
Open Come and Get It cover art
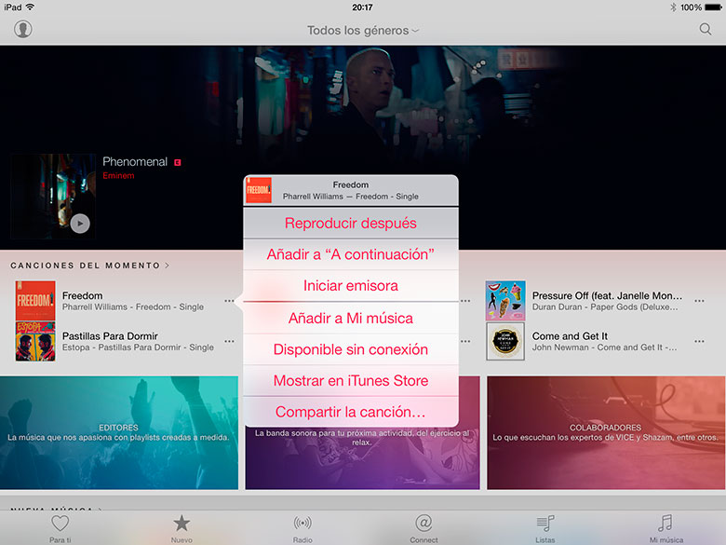pyautogui.click(x=505, y=341)
